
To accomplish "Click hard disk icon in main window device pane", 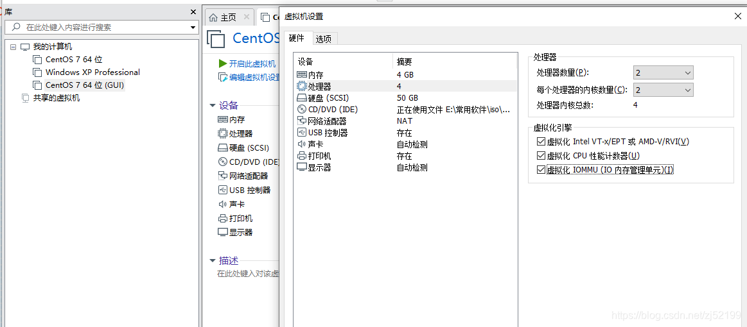I will (x=222, y=148).
